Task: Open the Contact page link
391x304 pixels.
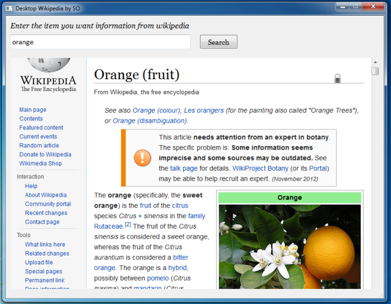Action: 42,222
